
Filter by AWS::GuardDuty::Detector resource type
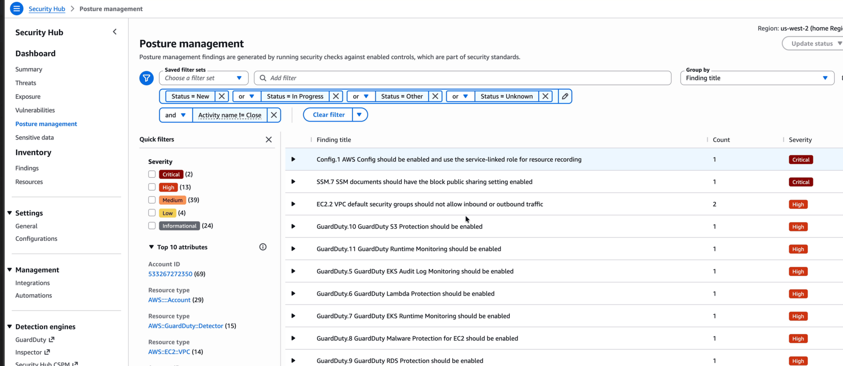tap(186, 326)
